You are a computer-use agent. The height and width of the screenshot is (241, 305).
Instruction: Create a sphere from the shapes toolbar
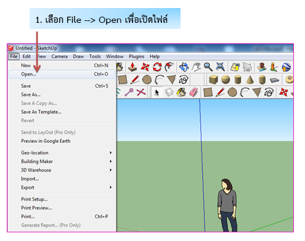click(x=226, y=80)
